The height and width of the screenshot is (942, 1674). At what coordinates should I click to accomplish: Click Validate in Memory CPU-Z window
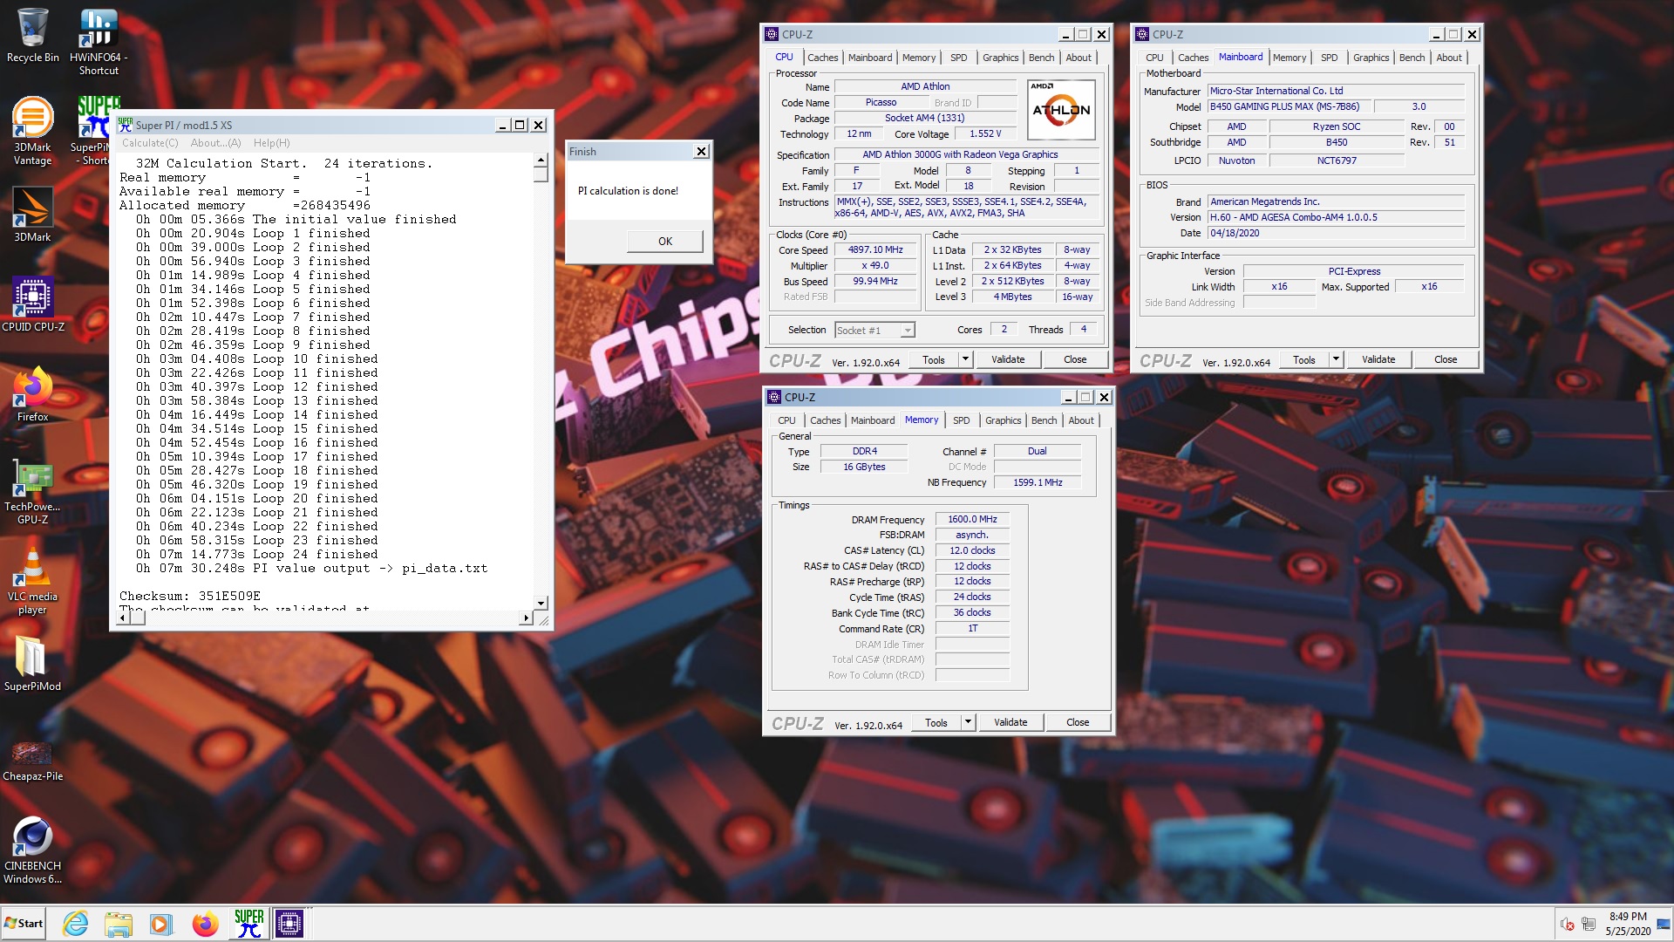[1011, 722]
